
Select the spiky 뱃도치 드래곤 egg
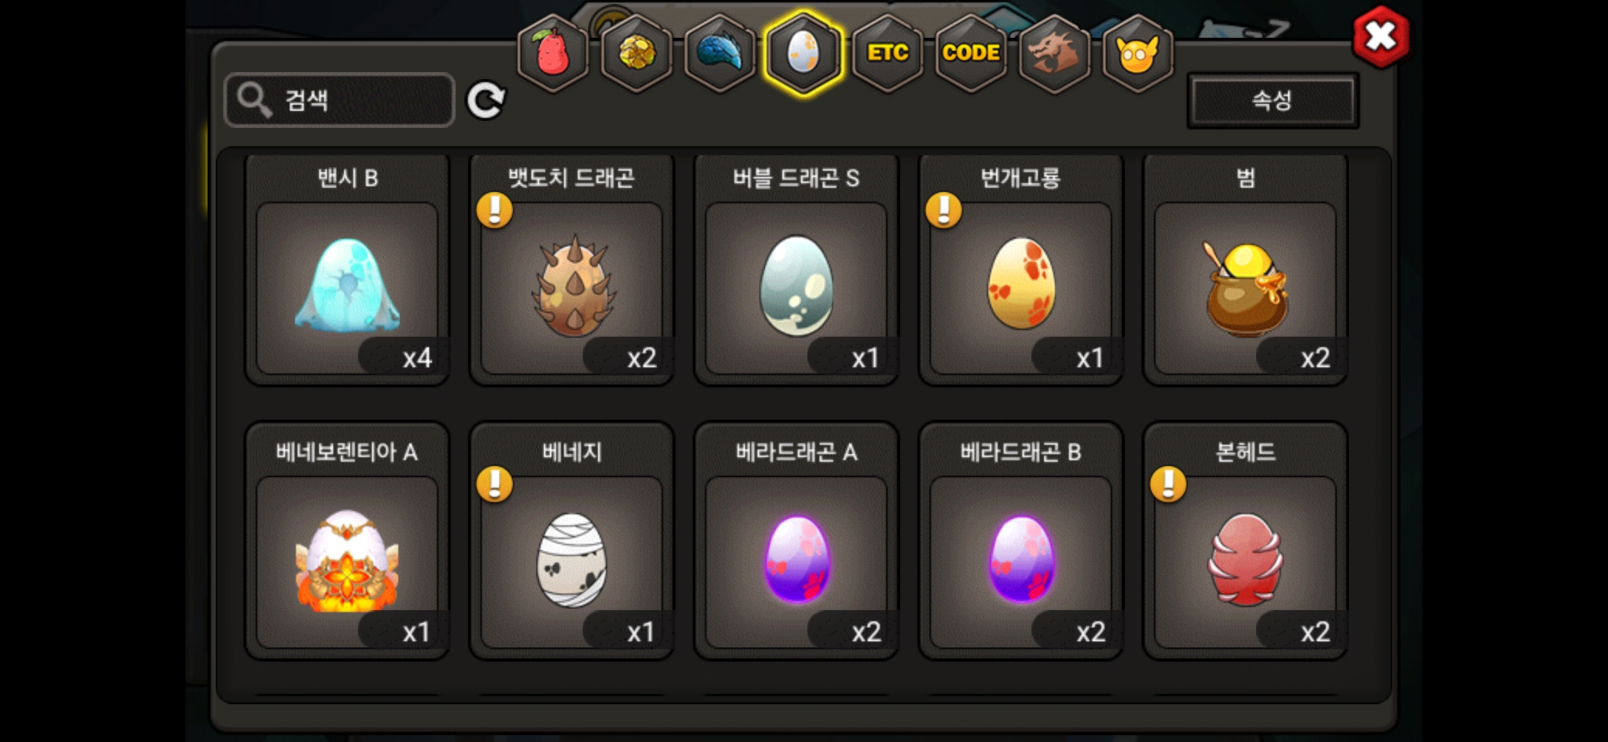[572, 270]
